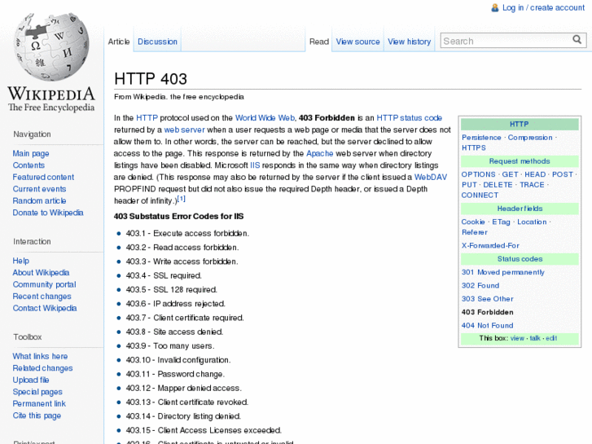Follow the World Wide Web link
Screen dimensions: 592x444
[x=264, y=118]
